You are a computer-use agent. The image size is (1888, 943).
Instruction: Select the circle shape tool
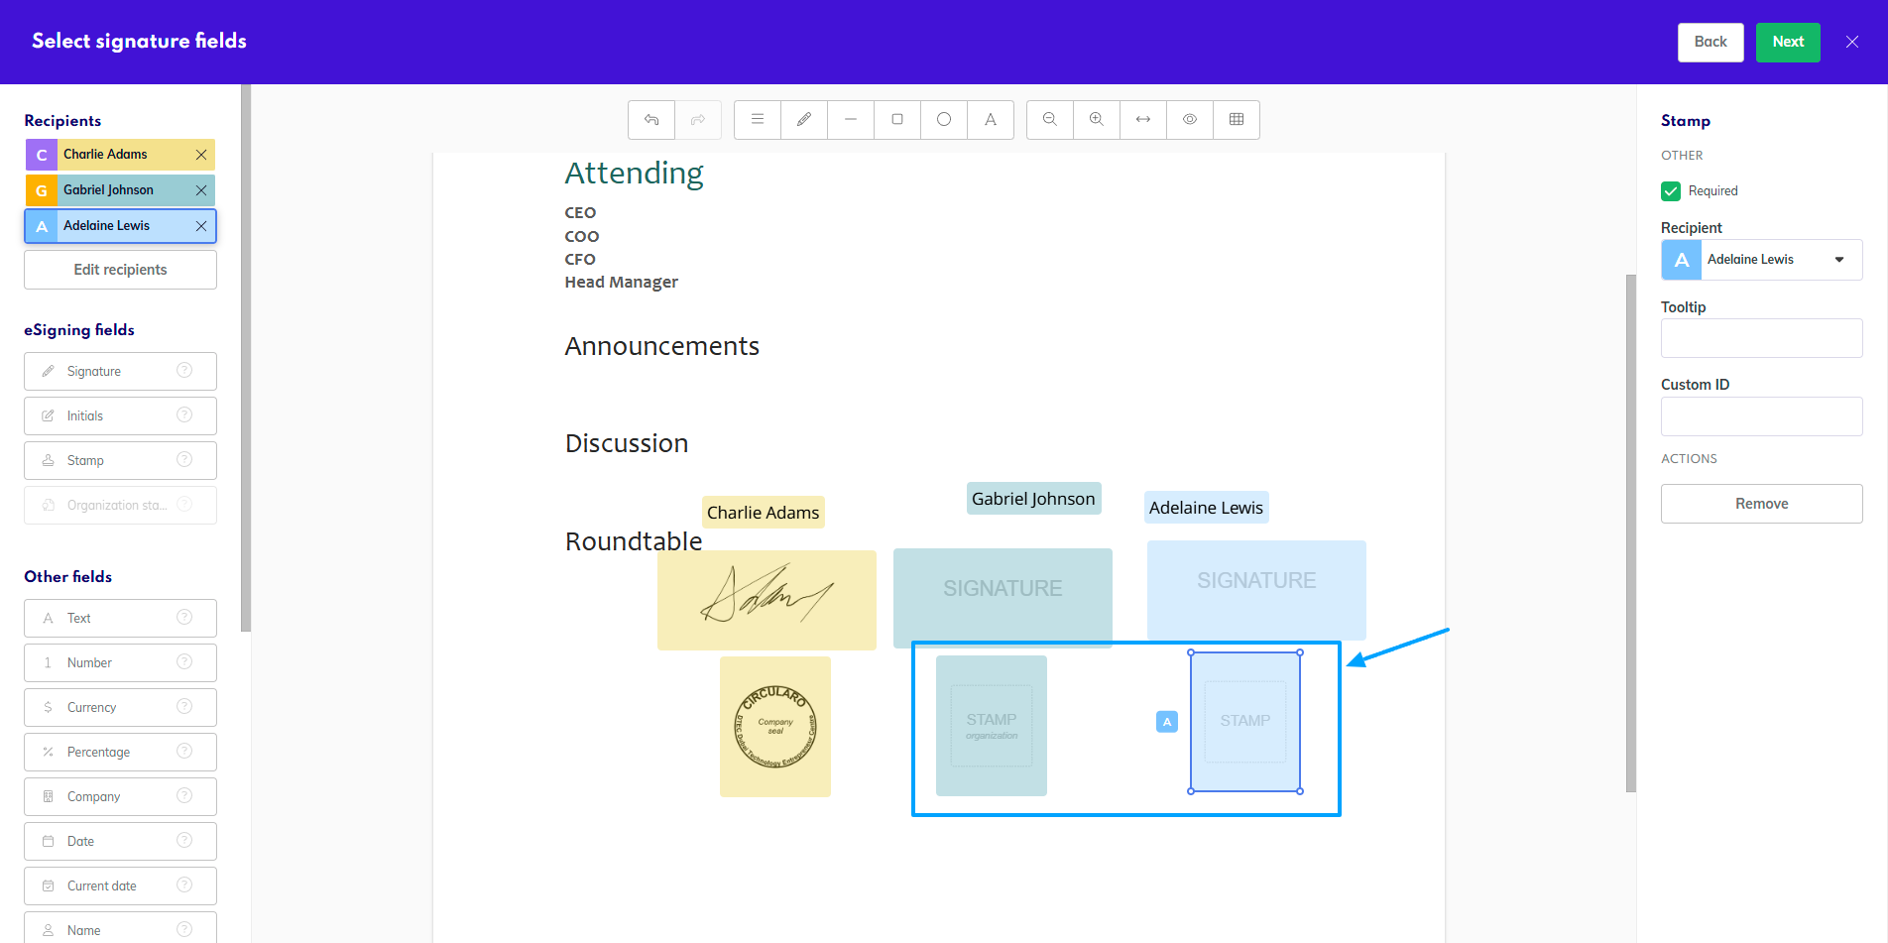pos(944,120)
